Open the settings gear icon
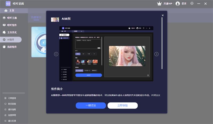The width and height of the screenshot is (213, 124). click(192, 3)
